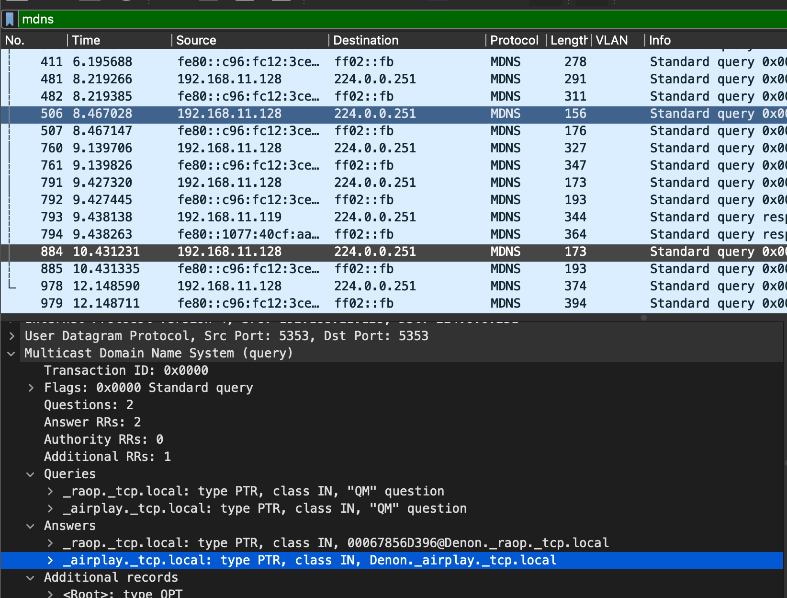Click the mdns display filter field
Screen dimensions: 787x598
(402, 19)
